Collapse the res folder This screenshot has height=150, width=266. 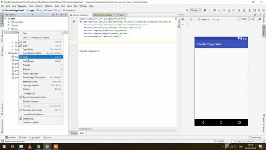coord(9,29)
